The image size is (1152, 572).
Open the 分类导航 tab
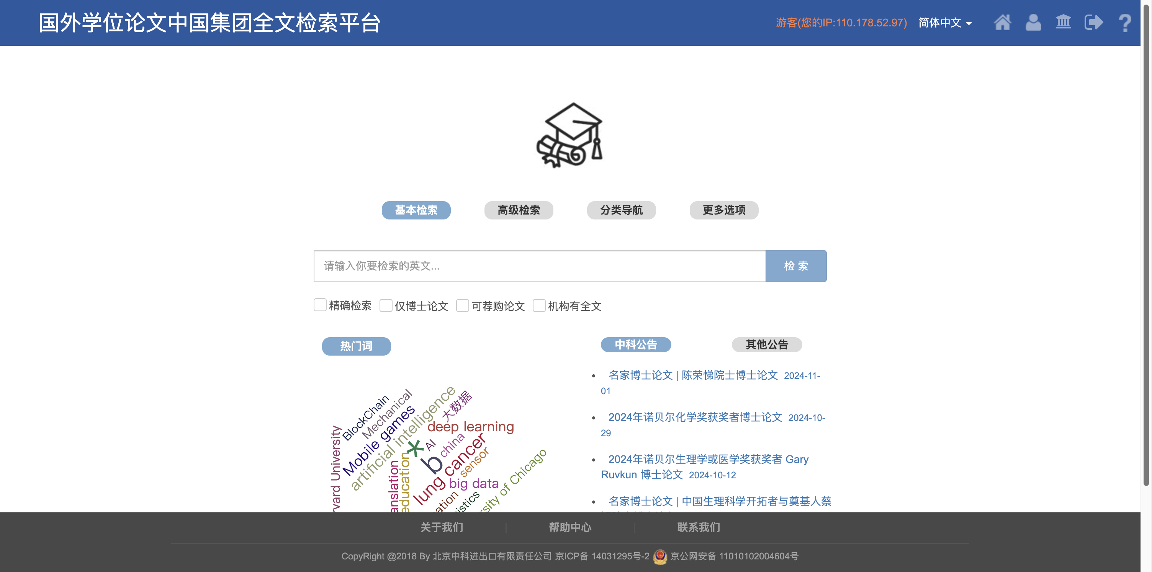[621, 210]
